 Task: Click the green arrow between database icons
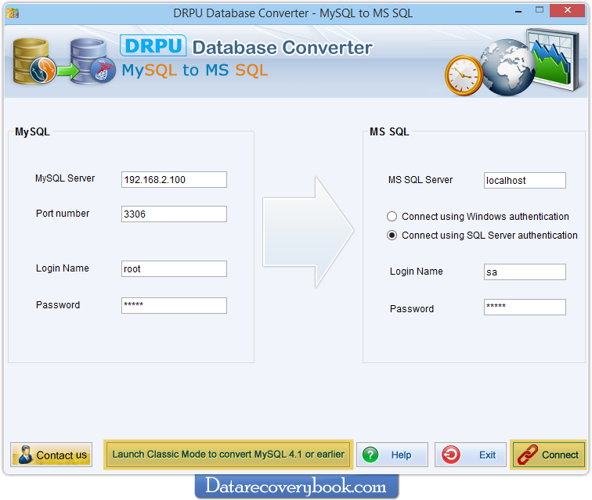[68, 70]
